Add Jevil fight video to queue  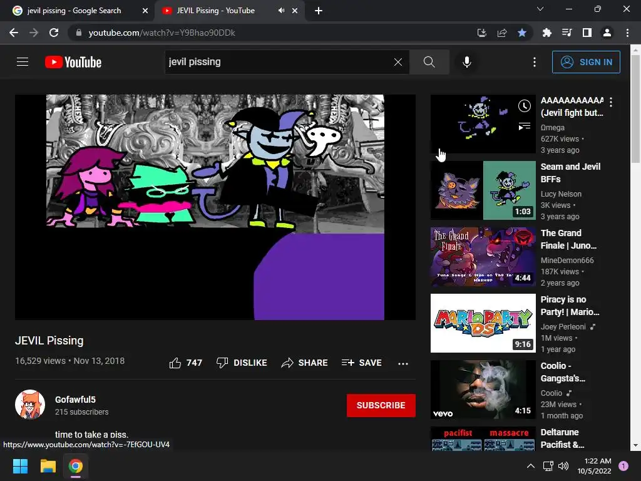click(x=525, y=127)
